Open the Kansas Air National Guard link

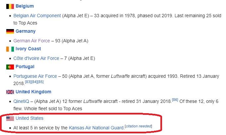(x=96, y=128)
